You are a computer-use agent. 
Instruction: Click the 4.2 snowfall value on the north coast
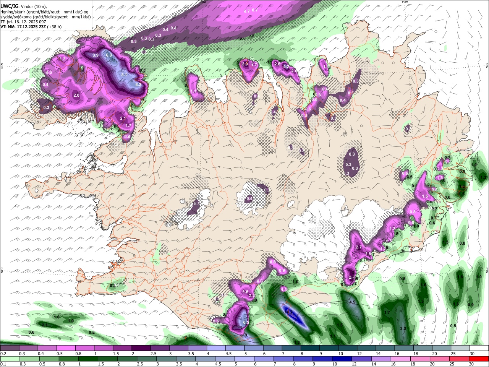pyautogui.click(x=286, y=67)
